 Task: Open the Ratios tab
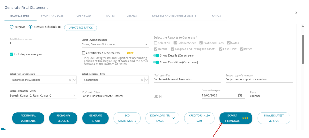(216, 16)
